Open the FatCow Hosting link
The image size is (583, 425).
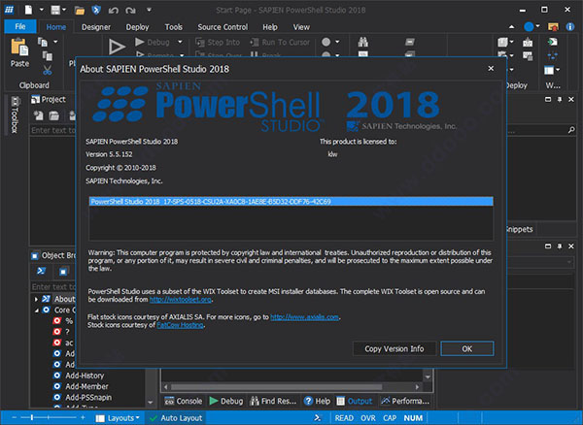pos(180,325)
